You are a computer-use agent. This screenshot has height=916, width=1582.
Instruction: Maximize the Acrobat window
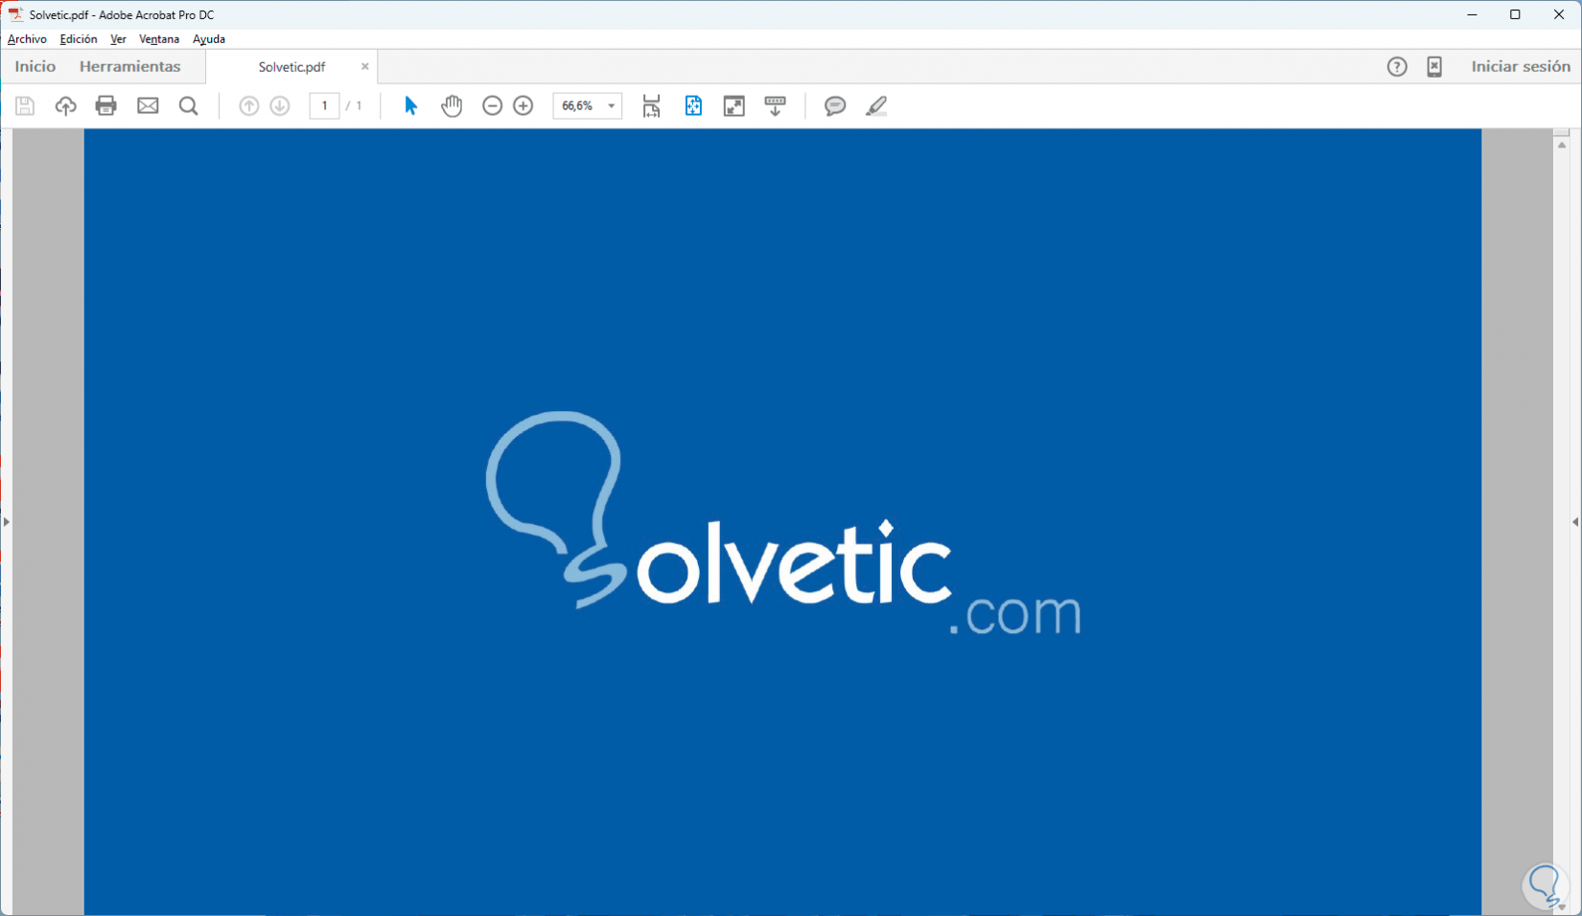tap(1515, 14)
